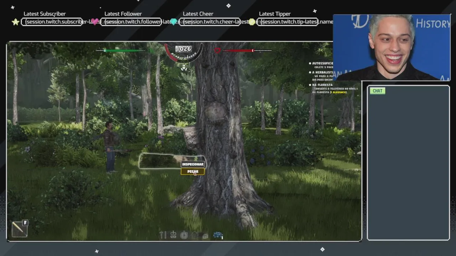Click the Autossuficie quest entry

(321, 65)
